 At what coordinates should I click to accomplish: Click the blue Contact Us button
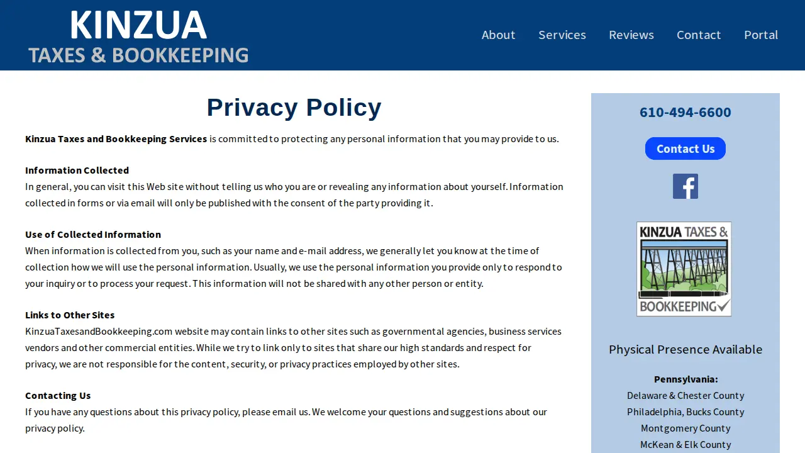click(x=686, y=148)
